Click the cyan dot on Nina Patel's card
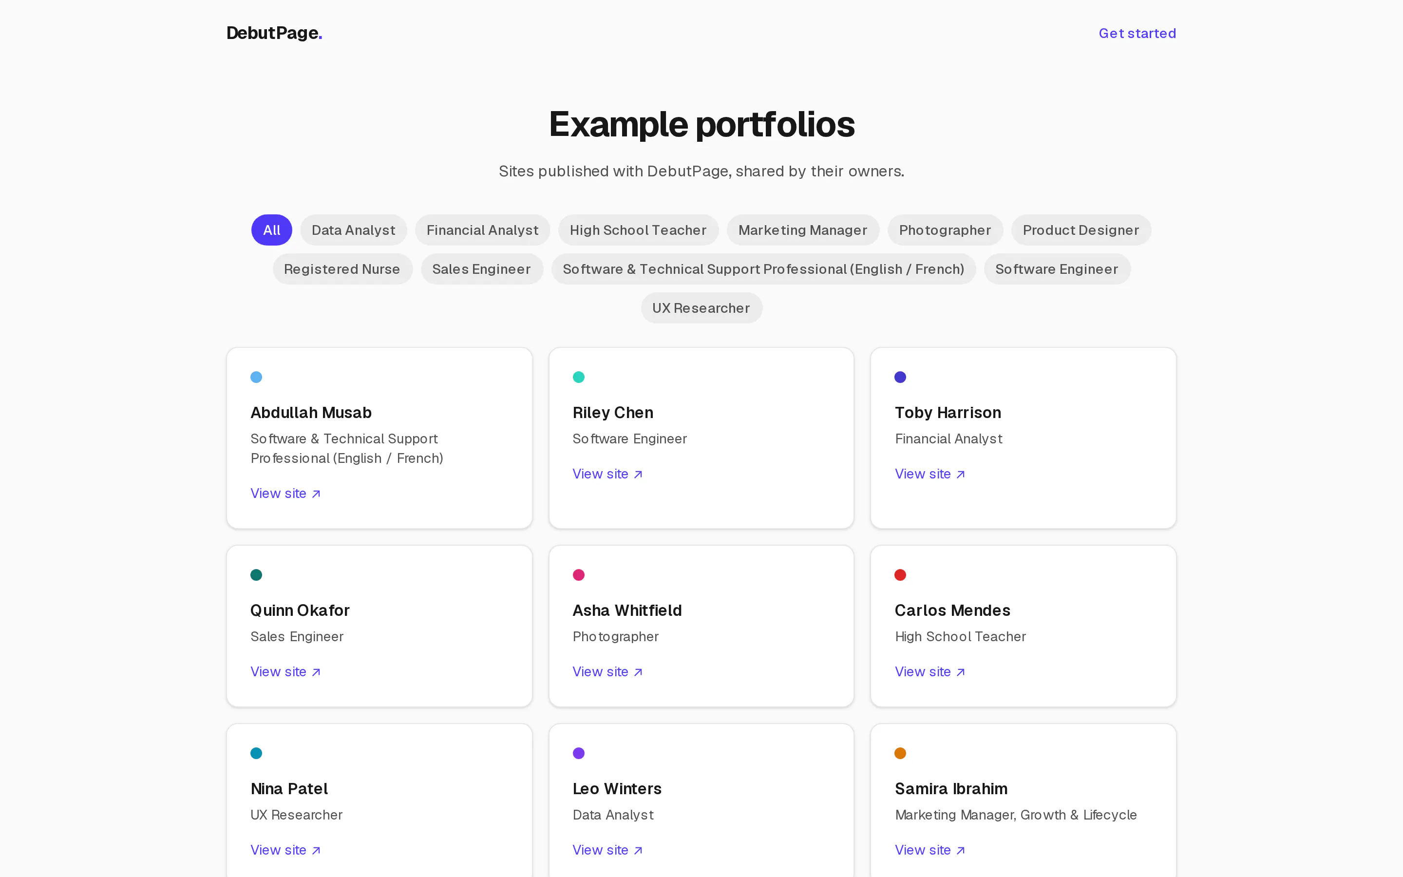The height and width of the screenshot is (877, 1403). pos(256,753)
